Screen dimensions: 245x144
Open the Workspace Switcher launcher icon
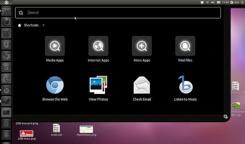coord(6,112)
